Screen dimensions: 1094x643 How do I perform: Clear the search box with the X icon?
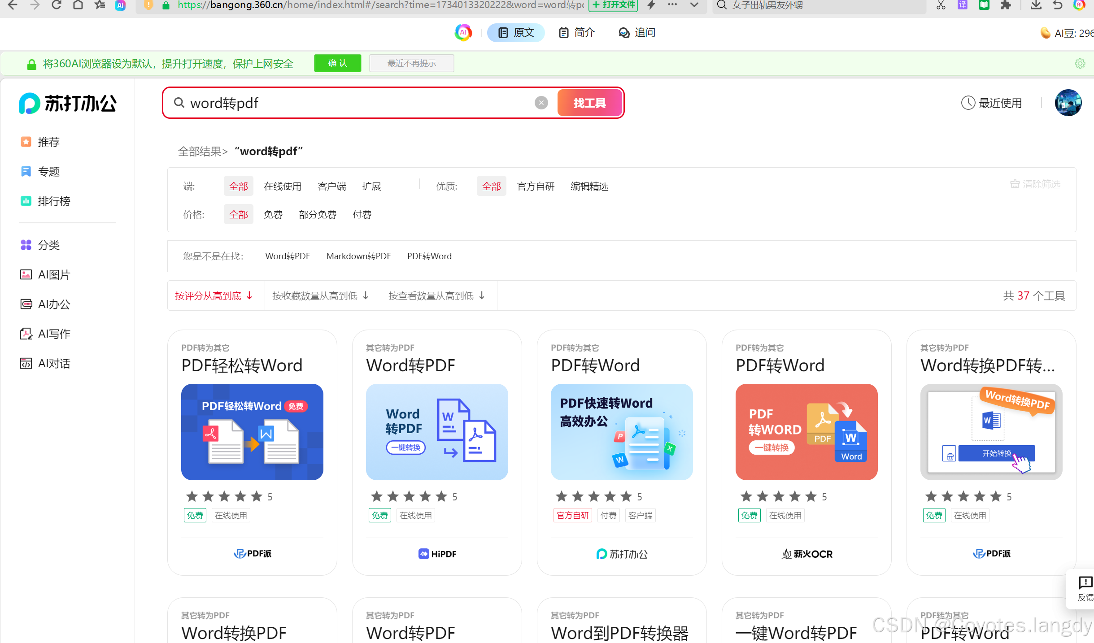(541, 103)
